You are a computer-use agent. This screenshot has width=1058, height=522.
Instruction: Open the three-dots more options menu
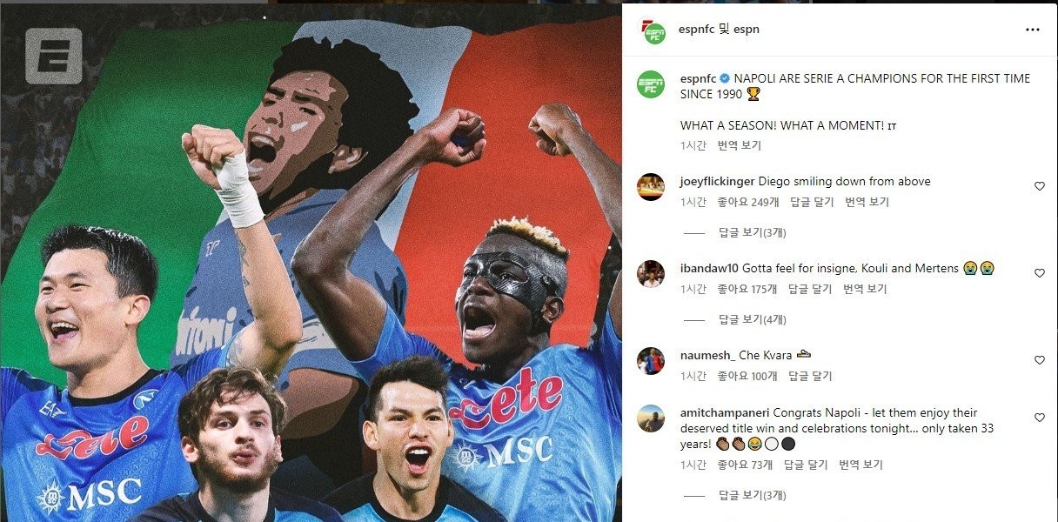pyautogui.click(x=1033, y=30)
